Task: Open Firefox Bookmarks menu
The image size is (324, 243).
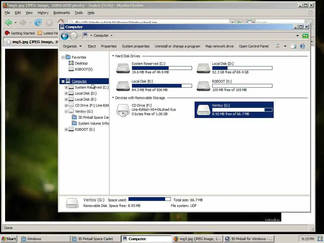Action: (62, 13)
